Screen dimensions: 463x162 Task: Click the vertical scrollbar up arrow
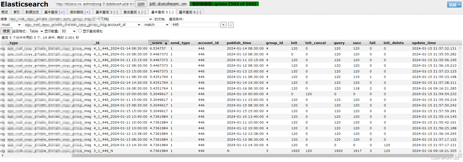tap(460, 48)
